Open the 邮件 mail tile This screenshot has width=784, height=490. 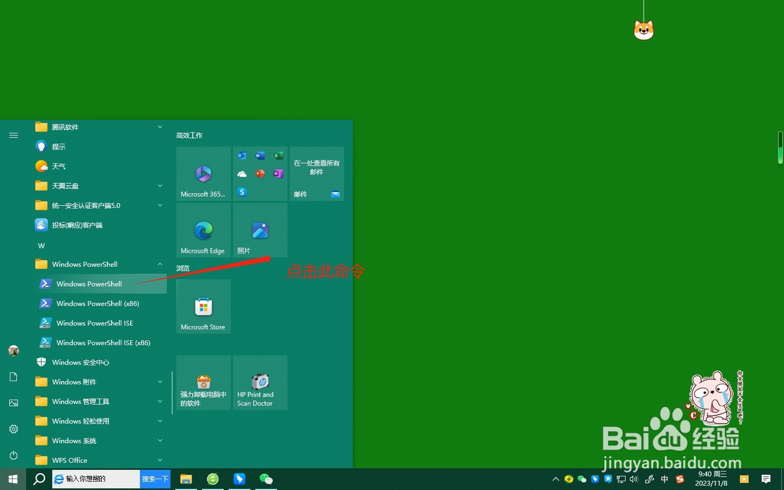[317, 174]
